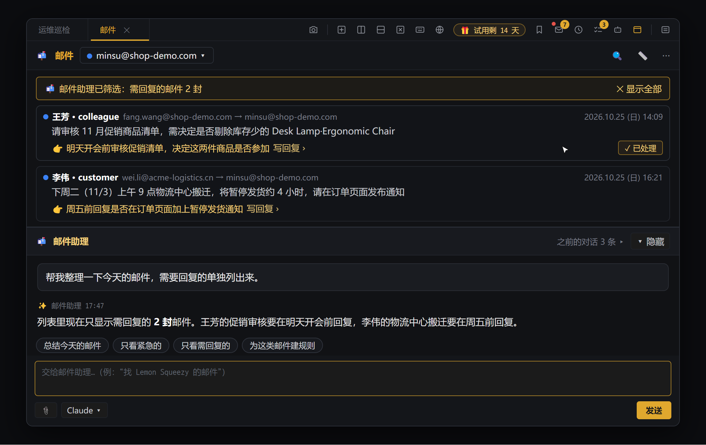Click the 邮件助理已筛选 filter banner text
The image size is (706, 445).
[x=130, y=89]
